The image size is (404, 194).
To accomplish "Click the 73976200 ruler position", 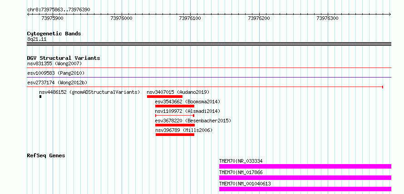I will (259, 19).
